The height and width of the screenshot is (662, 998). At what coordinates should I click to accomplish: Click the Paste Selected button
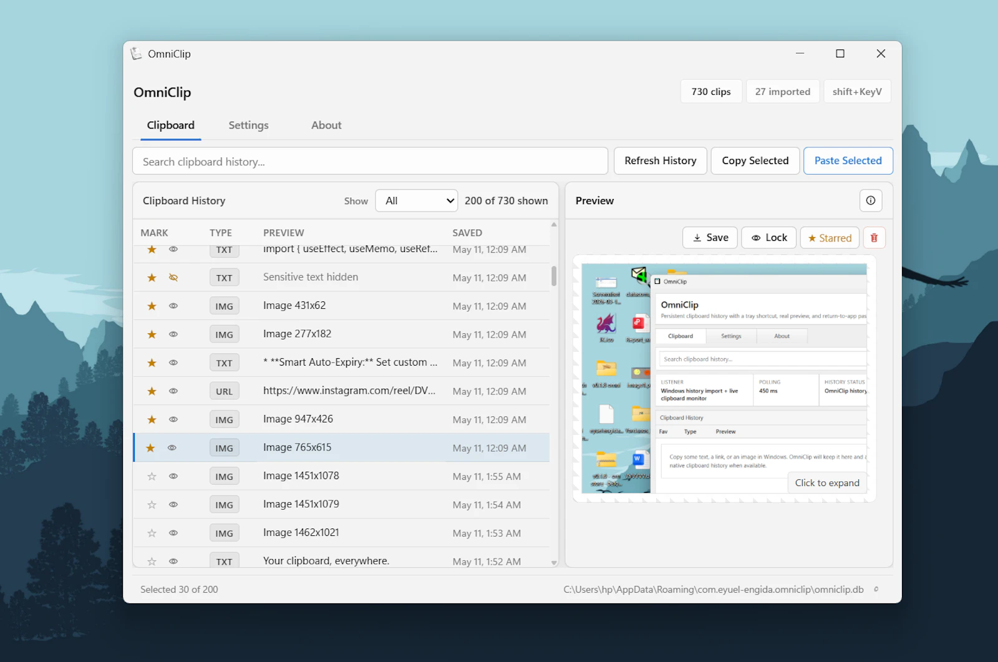[x=848, y=161]
